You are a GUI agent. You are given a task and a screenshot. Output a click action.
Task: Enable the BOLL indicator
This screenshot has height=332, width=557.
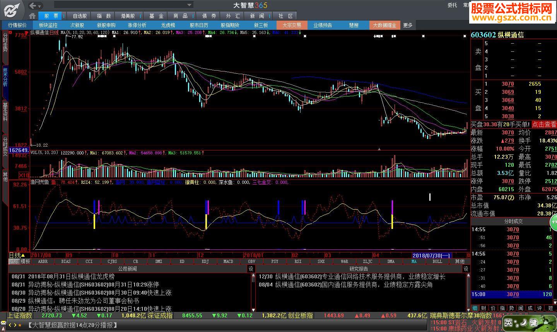(x=437, y=261)
